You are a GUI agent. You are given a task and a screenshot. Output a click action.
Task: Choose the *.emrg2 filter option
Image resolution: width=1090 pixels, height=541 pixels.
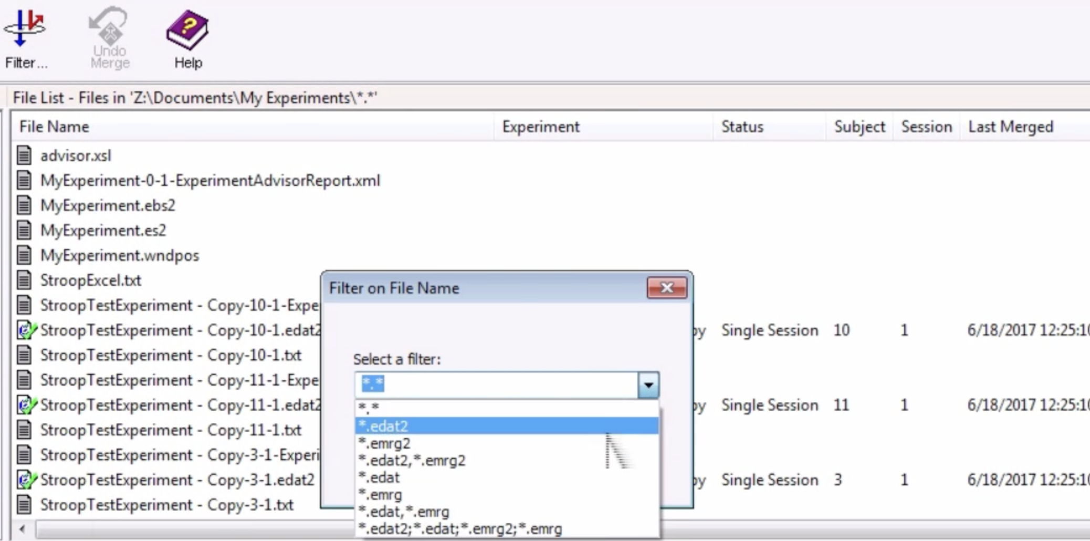tap(507, 443)
